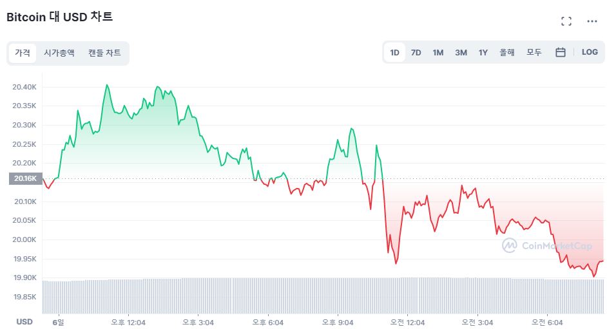Screen dimensions: 607x329
Task: Click the 오후 12:04 time axis marker
Action: click(x=128, y=321)
